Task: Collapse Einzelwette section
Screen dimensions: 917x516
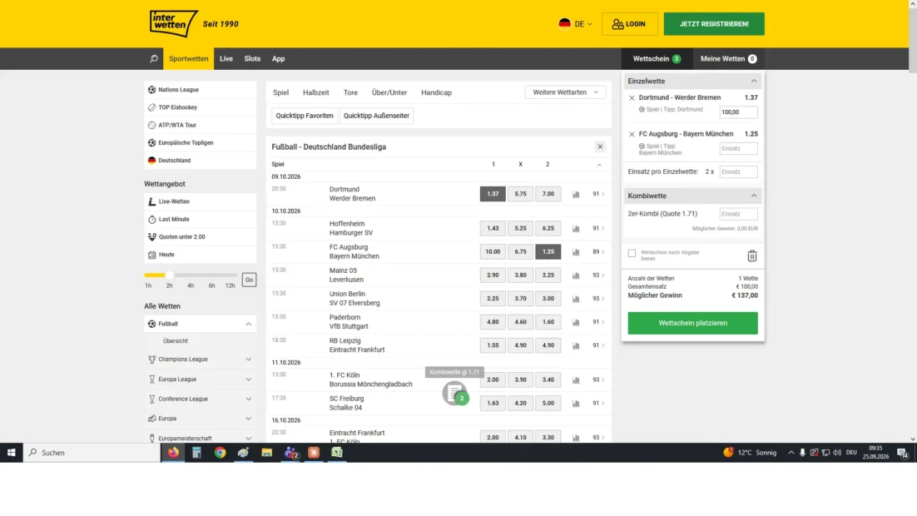Action: [x=754, y=82]
